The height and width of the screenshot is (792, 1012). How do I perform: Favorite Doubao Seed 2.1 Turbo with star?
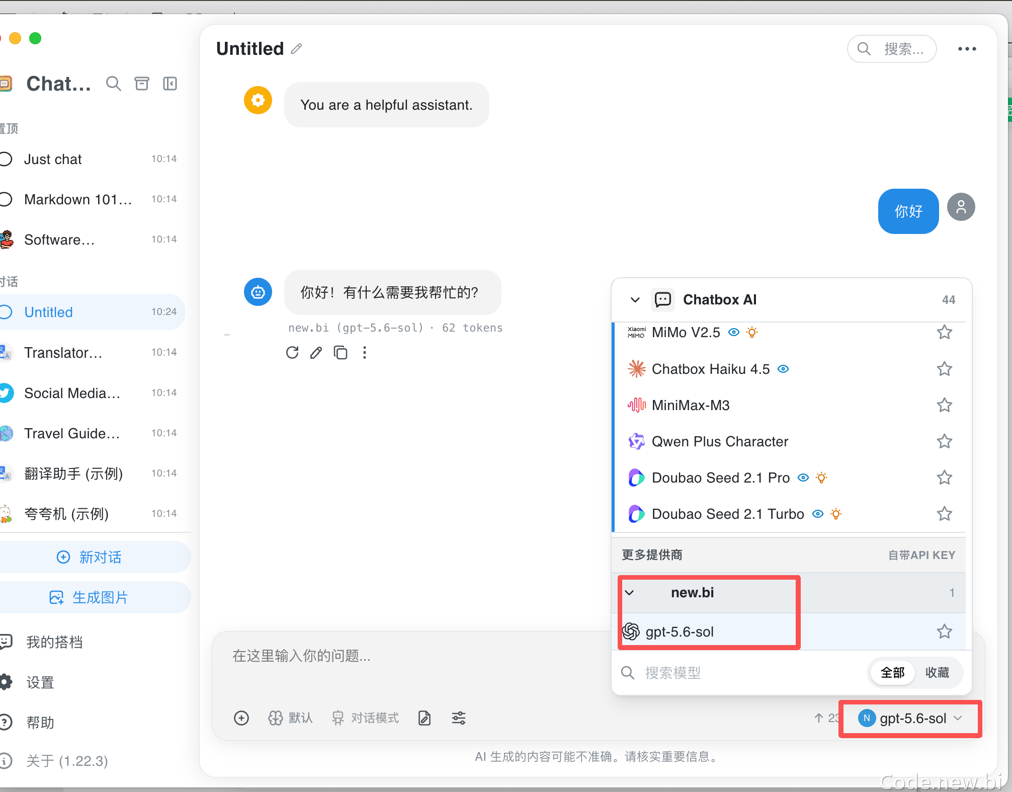click(x=944, y=514)
